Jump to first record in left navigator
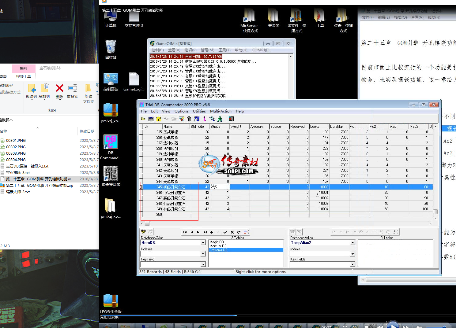This screenshot has height=328, width=456. [185, 232]
